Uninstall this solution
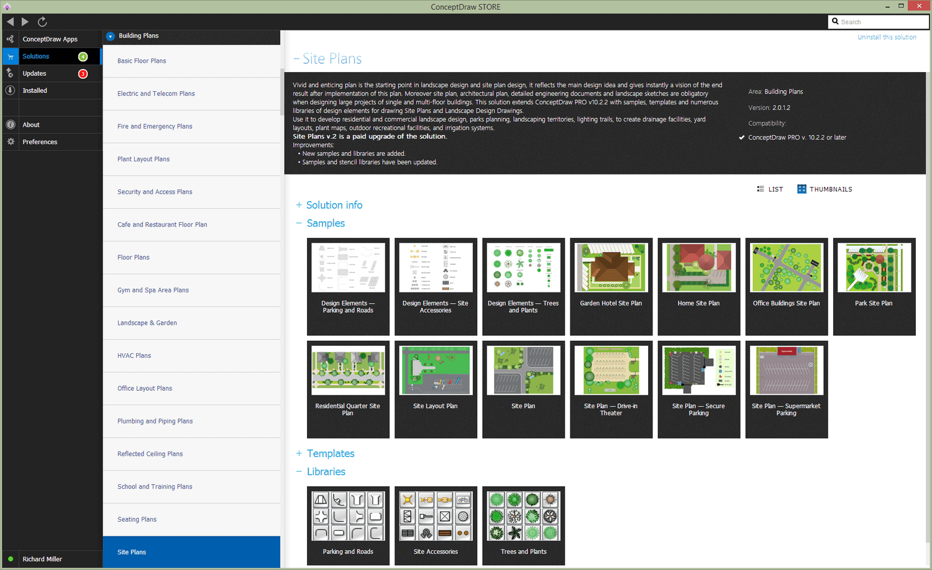The height and width of the screenshot is (570, 932). 887,37
